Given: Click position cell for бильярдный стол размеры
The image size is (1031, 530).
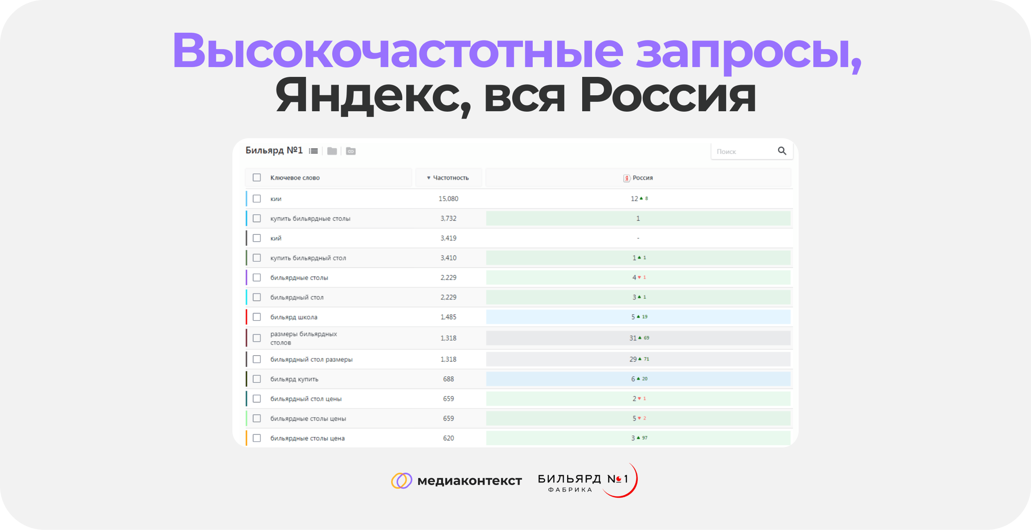Looking at the screenshot, I should [638, 359].
